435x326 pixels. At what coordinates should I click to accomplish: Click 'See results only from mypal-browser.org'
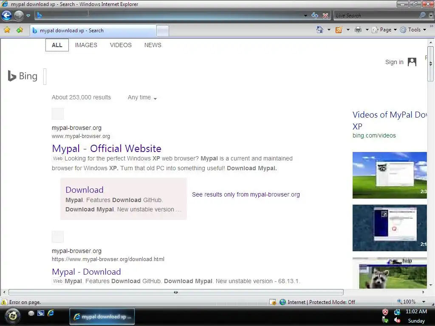(x=246, y=194)
